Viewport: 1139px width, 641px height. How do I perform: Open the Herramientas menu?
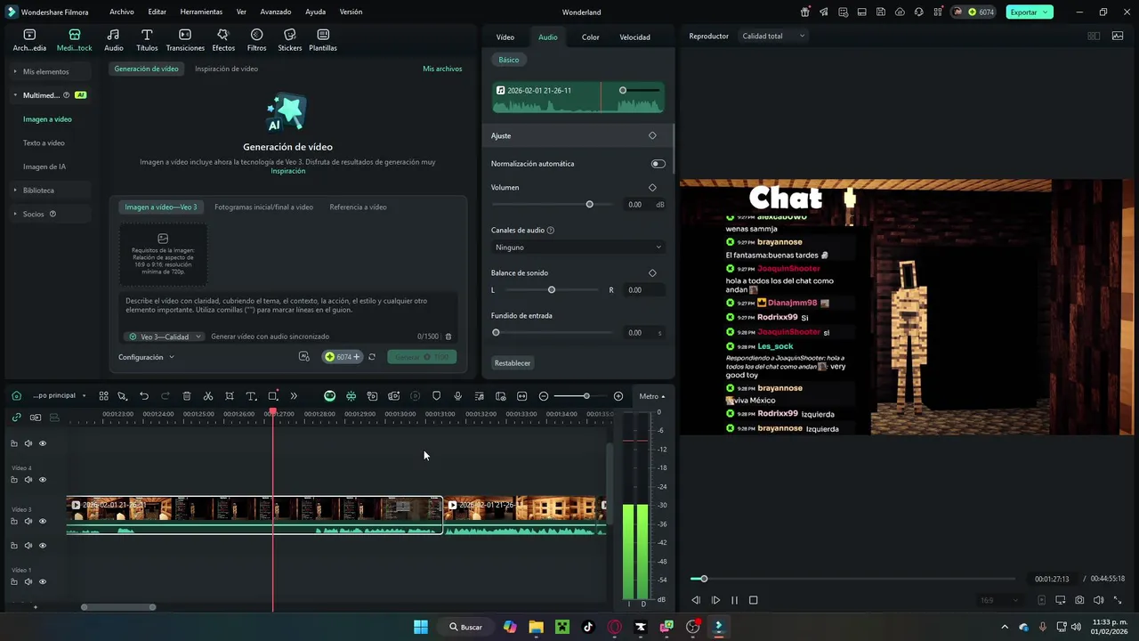coord(201,12)
